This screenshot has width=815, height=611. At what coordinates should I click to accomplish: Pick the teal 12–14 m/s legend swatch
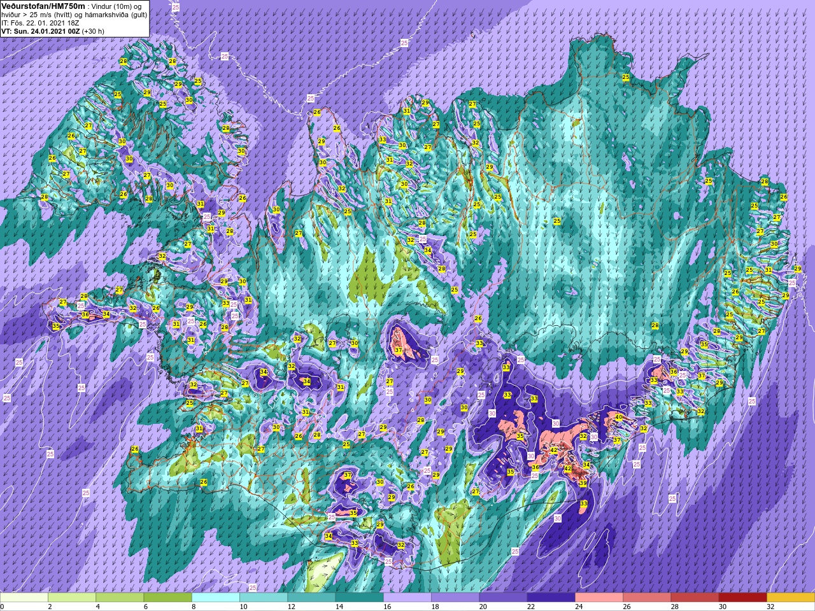click(x=311, y=598)
